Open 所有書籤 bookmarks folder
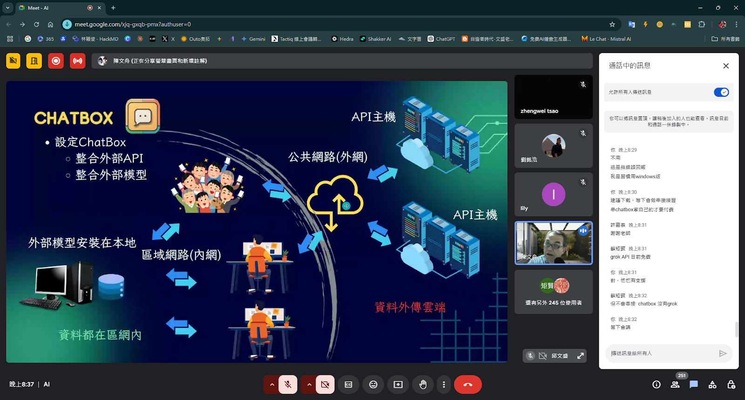 click(725, 39)
